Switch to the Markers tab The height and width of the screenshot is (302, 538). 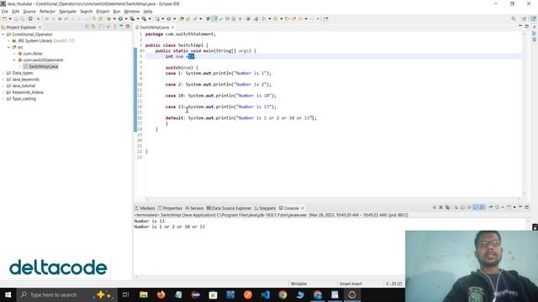pos(145,208)
